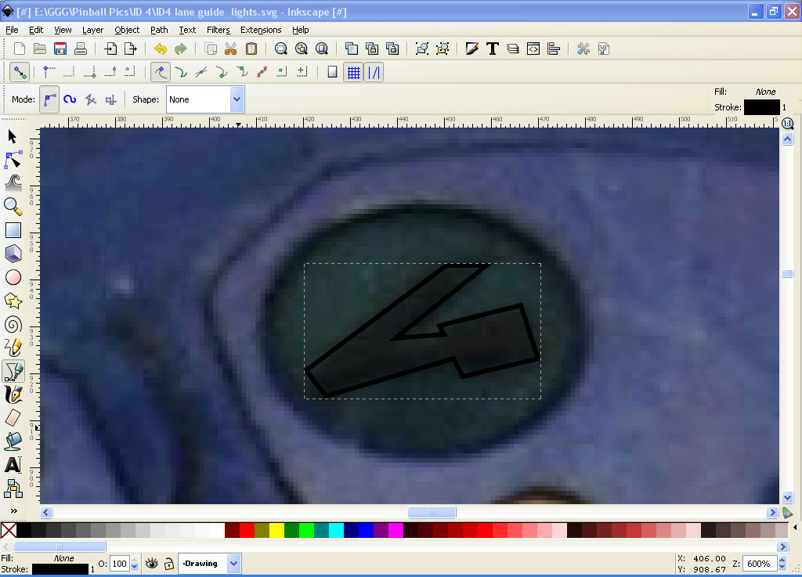Expand the hidden toolbox tools chevron
This screenshot has width=802, height=577.
point(13,510)
